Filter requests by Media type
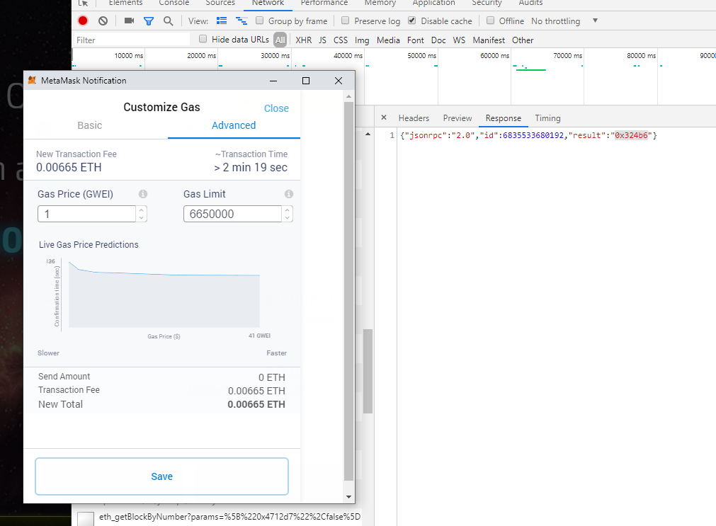The image size is (716, 526). pos(388,40)
